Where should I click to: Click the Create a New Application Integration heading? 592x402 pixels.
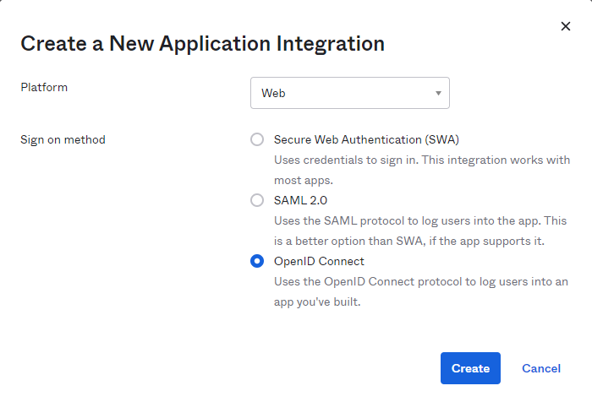point(203,44)
